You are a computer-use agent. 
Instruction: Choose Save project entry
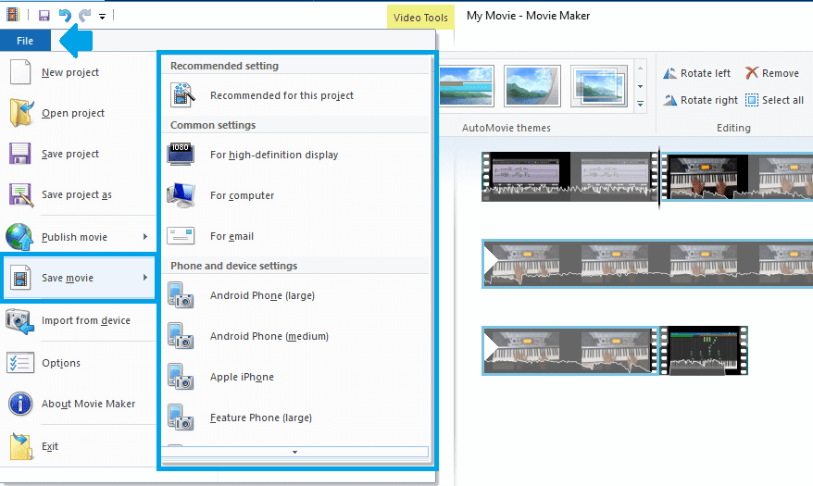[x=70, y=154]
